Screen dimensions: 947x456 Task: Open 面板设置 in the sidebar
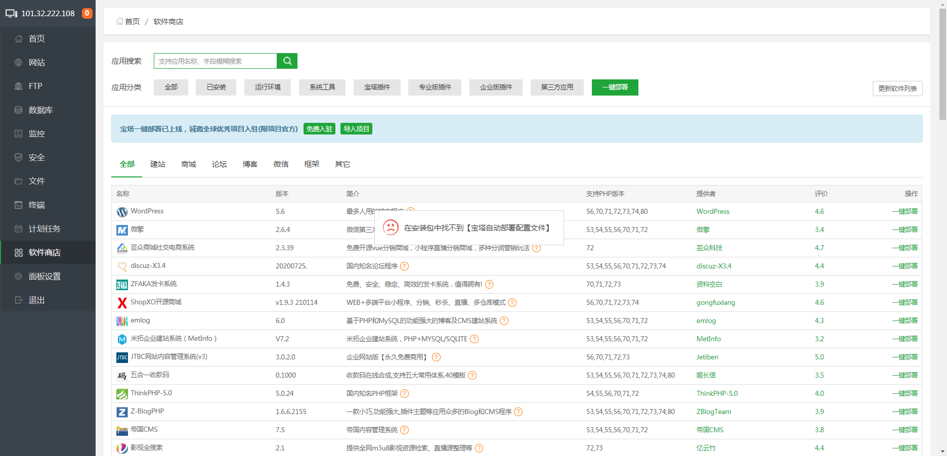[48, 276]
